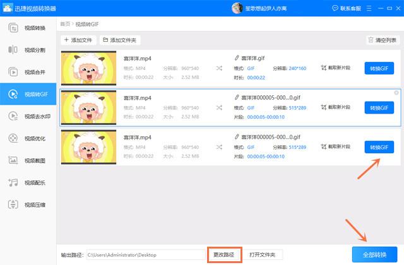This screenshot has width=404, height=265.
Task: Click 截取新片段 in the third row
Action: 335,146
